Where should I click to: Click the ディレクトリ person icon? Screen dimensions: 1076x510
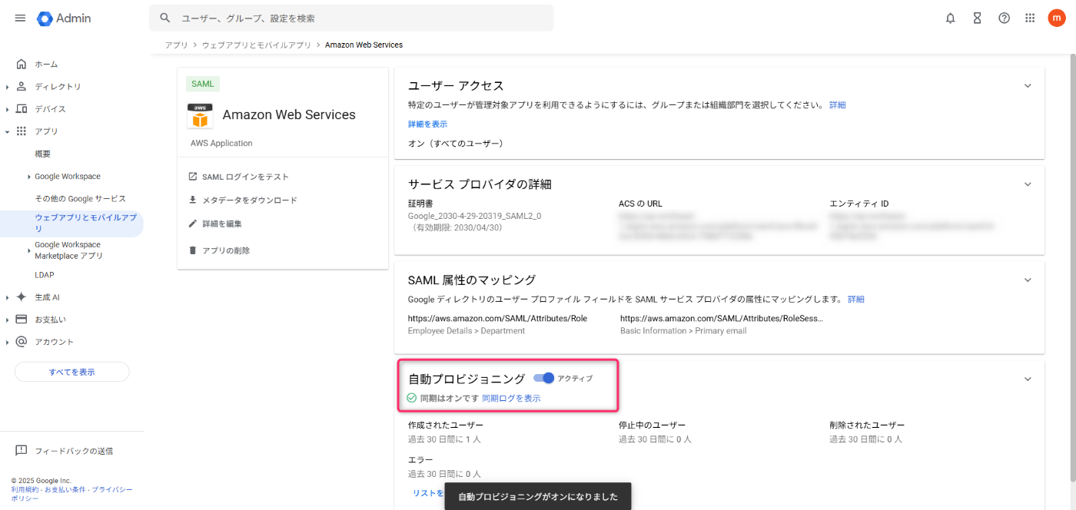(22, 86)
